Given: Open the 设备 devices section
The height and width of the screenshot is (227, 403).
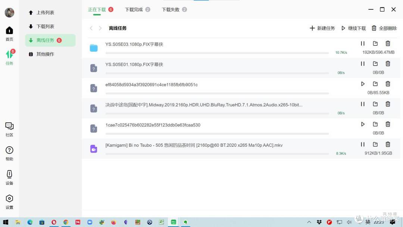Looking at the screenshot, I should 9,178.
